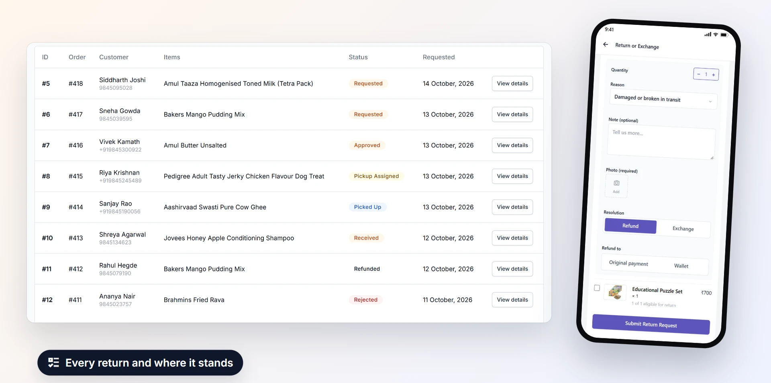Tick the Educational Puzzle Set checkbox

point(597,288)
